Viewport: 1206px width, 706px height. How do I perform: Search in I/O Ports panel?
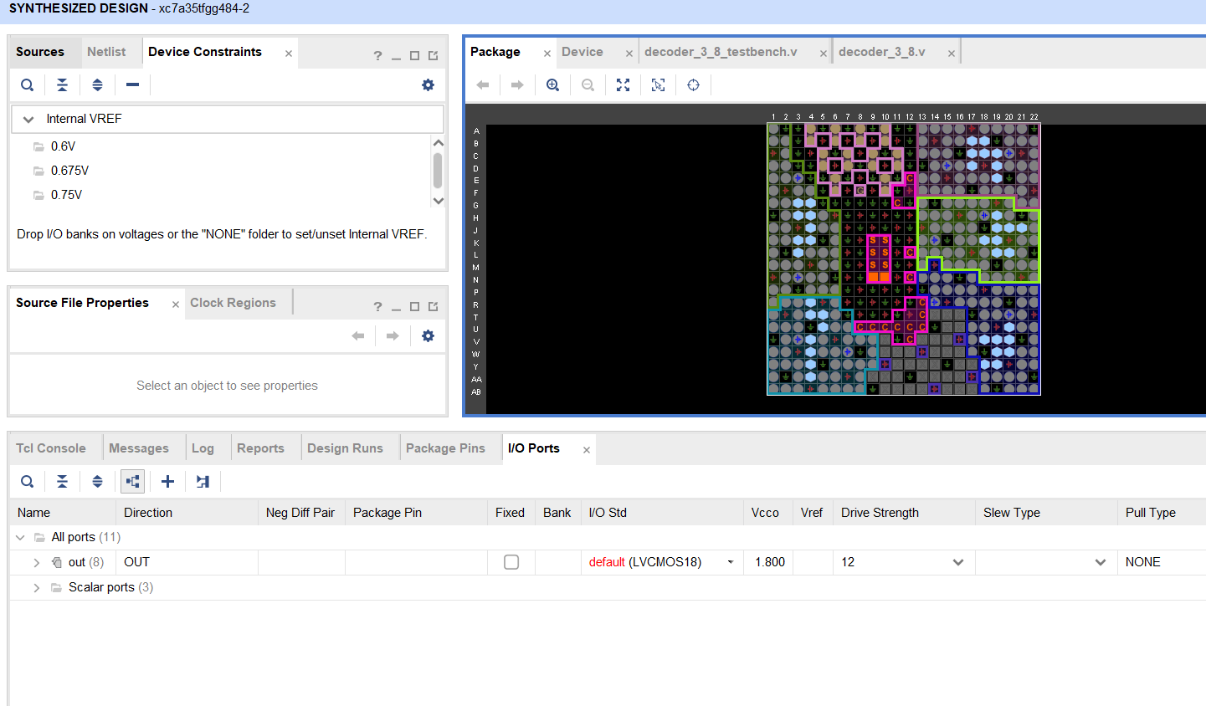28,481
